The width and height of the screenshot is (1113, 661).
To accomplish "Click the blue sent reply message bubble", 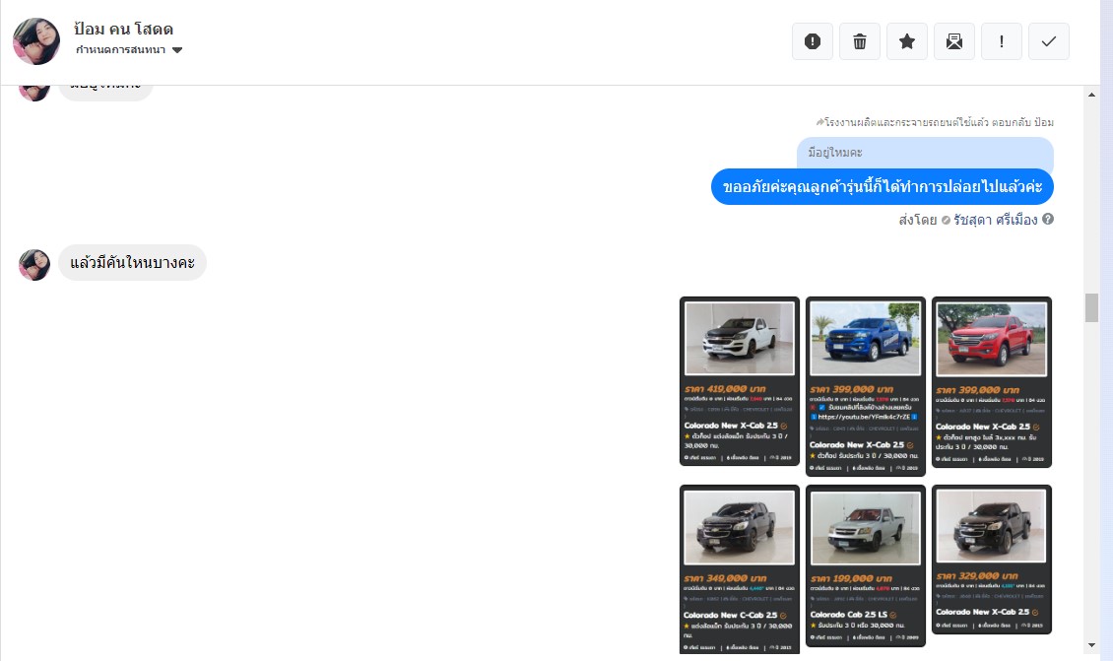I will click(x=882, y=186).
